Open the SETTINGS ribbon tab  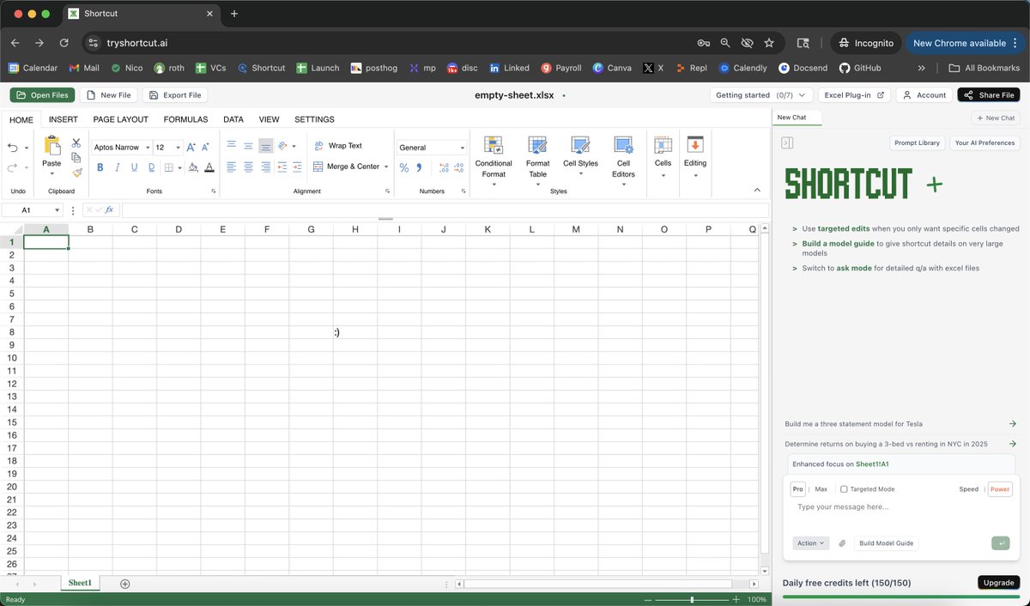[x=314, y=119]
